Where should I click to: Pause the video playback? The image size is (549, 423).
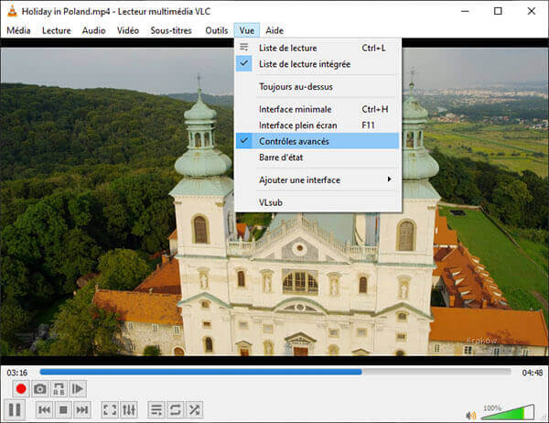[16, 410]
